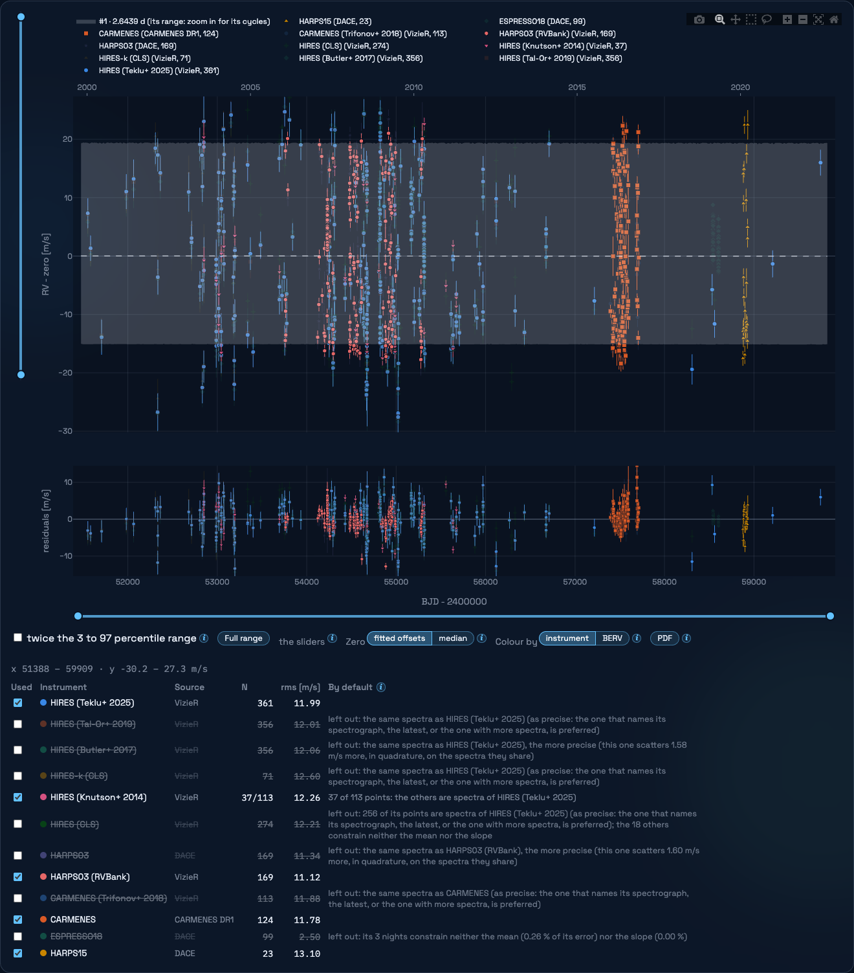
Task: Check the HIRES (Tal-Or+ 2019) row checkbox
Action: [17, 724]
